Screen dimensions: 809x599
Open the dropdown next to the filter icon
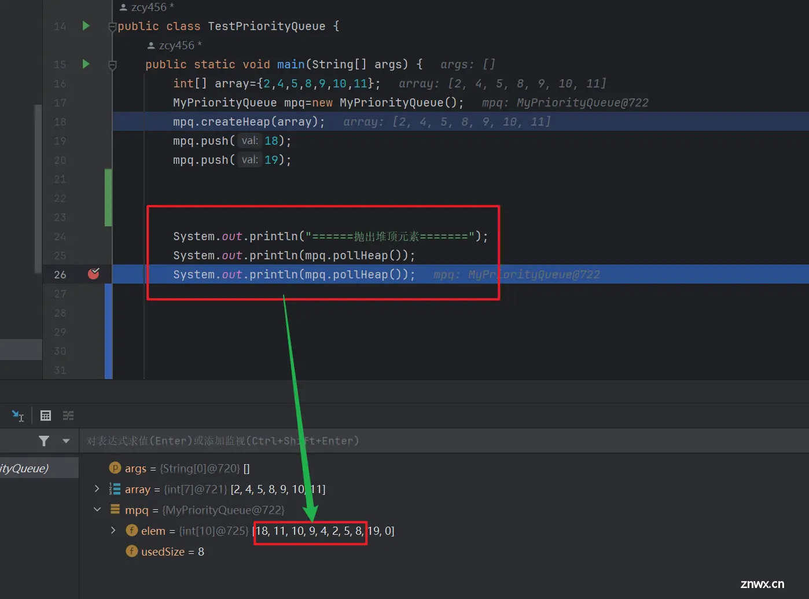pos(66,441)
